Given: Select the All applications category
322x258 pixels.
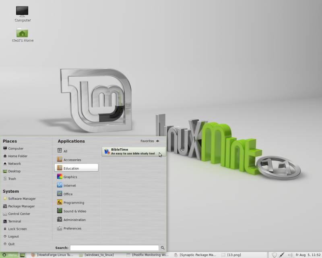Looking at the screenshot, I should point(76,151).
